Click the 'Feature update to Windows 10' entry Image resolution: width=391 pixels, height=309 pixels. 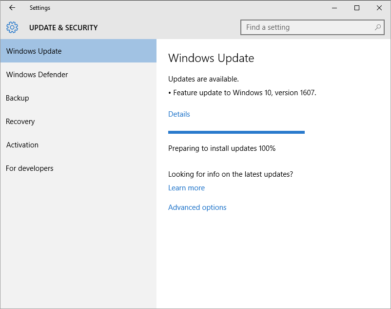click(x=244, y=93)
